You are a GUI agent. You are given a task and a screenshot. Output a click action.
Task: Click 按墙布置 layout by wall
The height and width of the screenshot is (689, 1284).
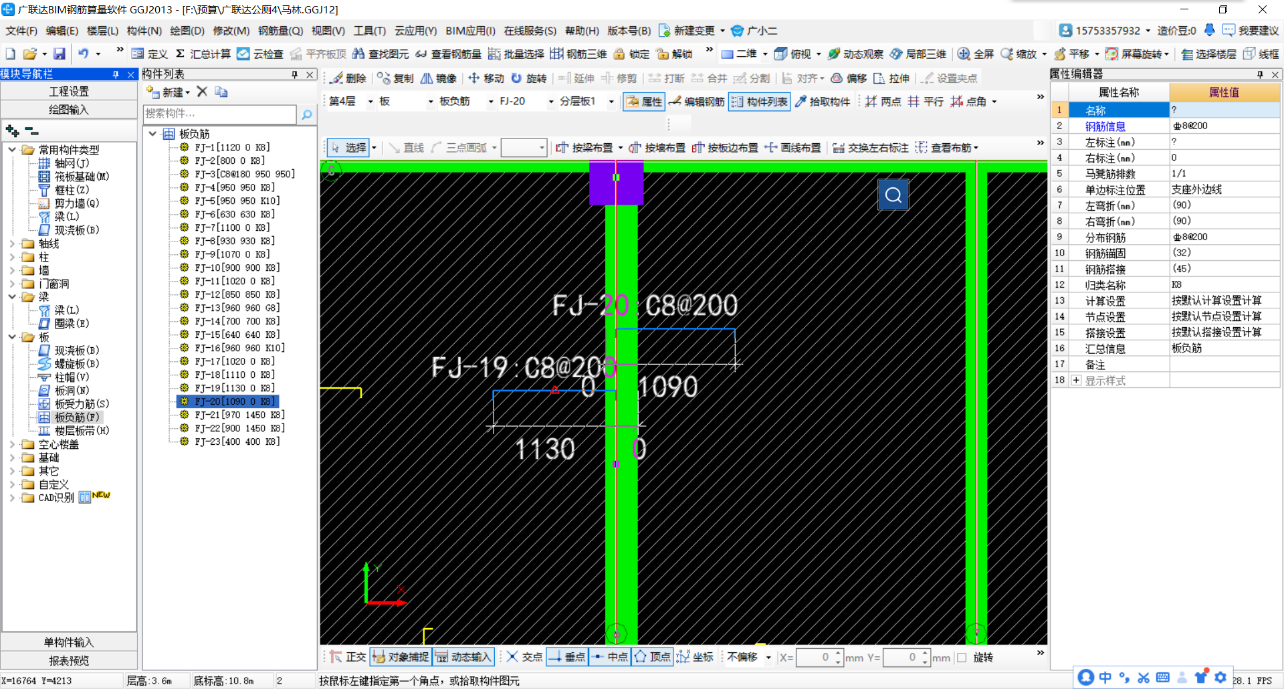click(x=657, y=147)
